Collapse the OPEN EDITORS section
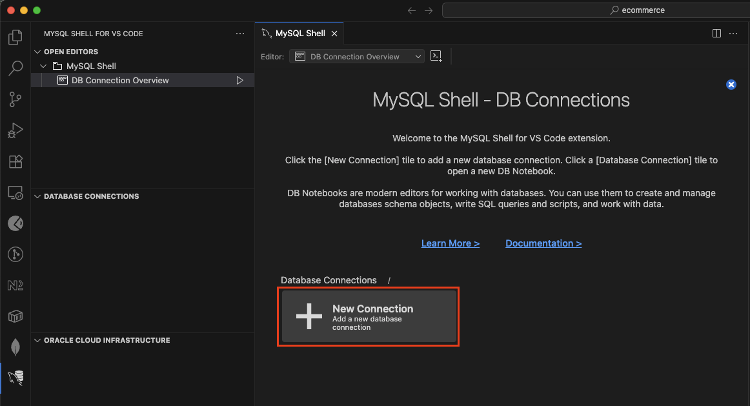 [x=37, y=51]
